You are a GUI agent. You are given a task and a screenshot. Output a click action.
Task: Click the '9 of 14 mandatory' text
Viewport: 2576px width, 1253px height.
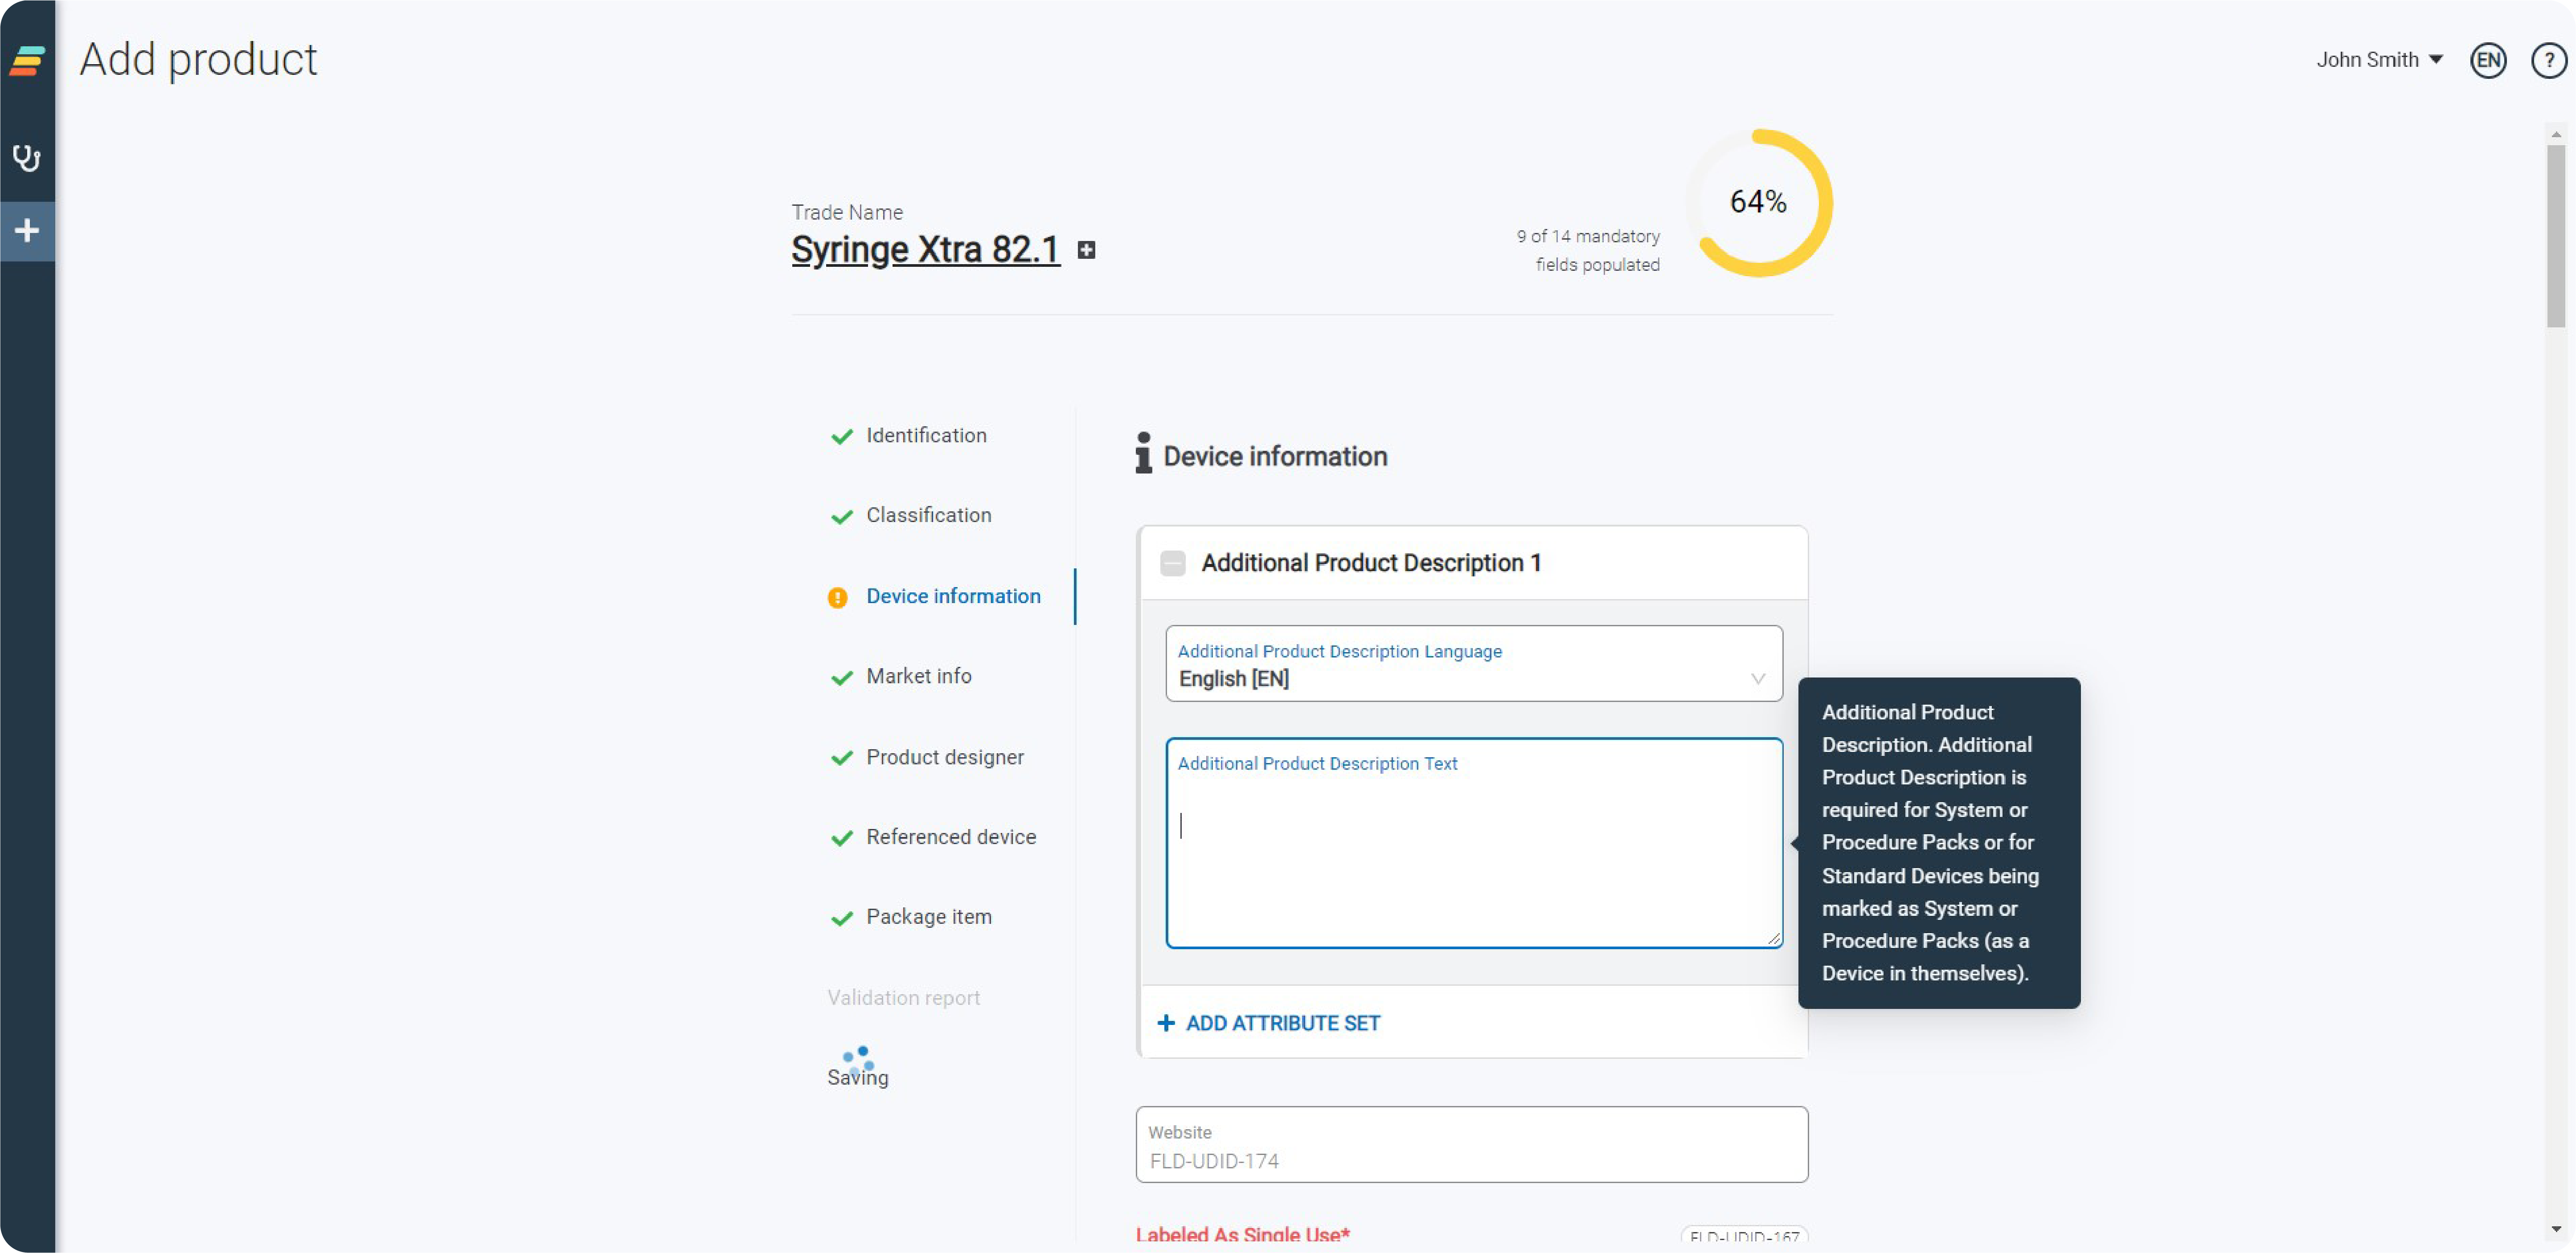click(1587, 236)
